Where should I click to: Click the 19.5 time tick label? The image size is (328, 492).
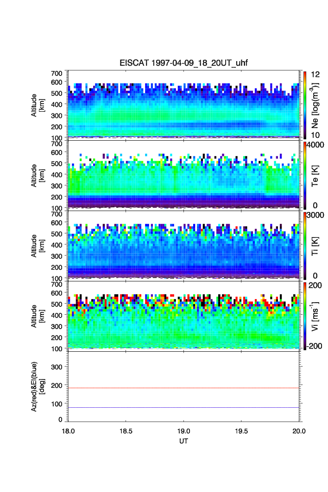[x=241, y=431]
